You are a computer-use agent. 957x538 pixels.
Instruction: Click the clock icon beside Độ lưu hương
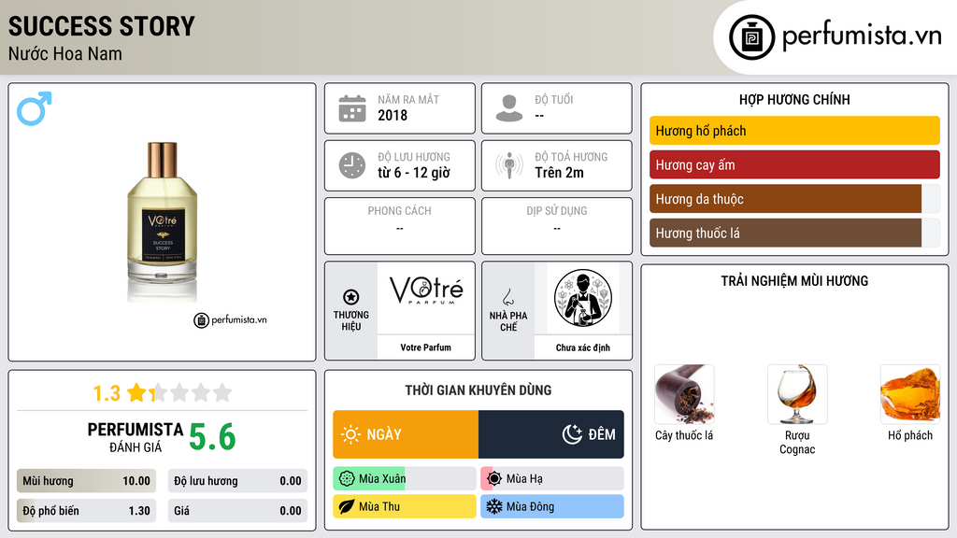[x=352, y=165]
